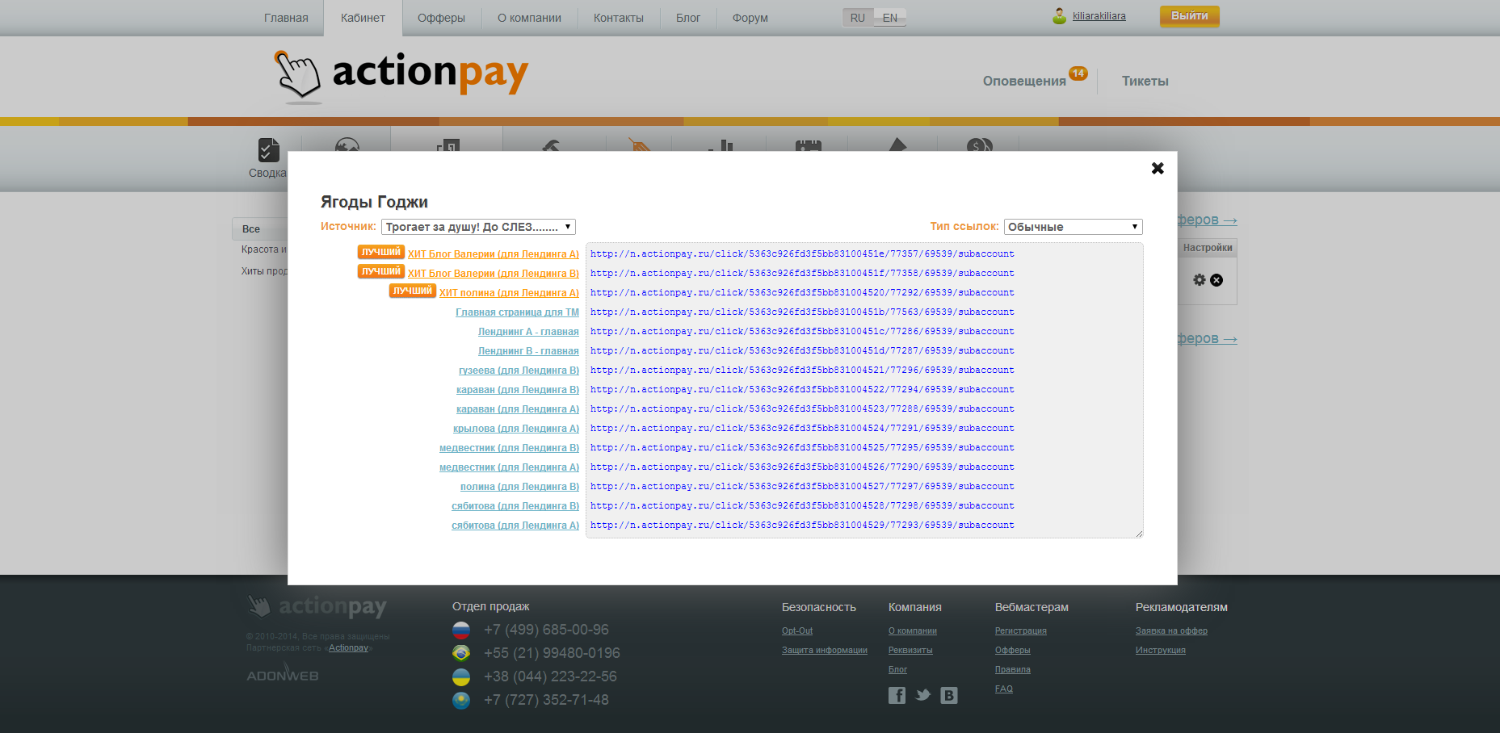Switch site language to RU
Image resolution: width=1500 pixels, height=733 pixels.
click(858, 18)
